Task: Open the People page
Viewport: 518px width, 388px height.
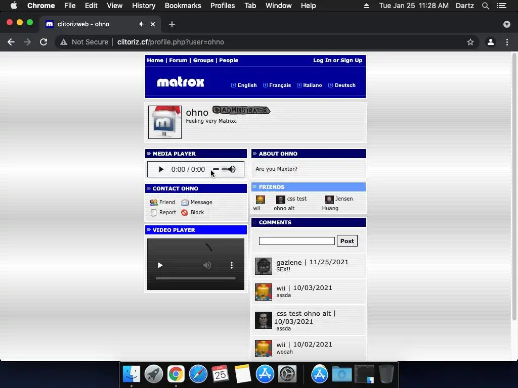Action: 229,61
